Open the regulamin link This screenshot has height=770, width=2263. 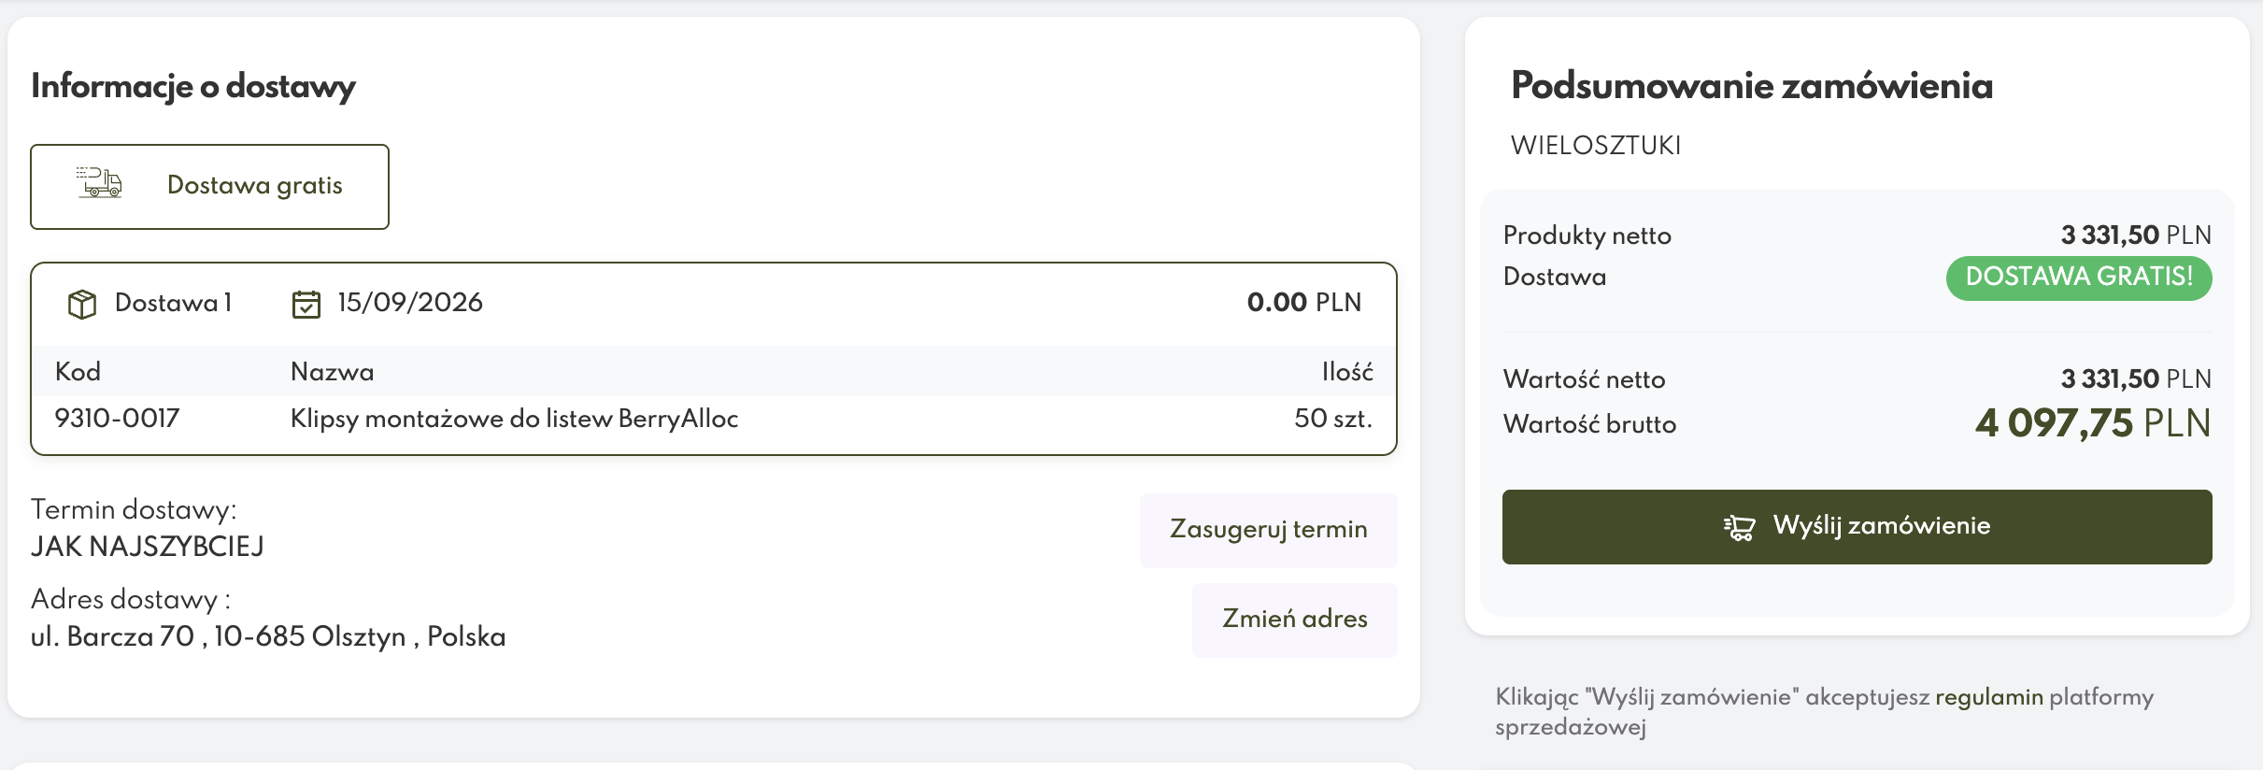1988,697
